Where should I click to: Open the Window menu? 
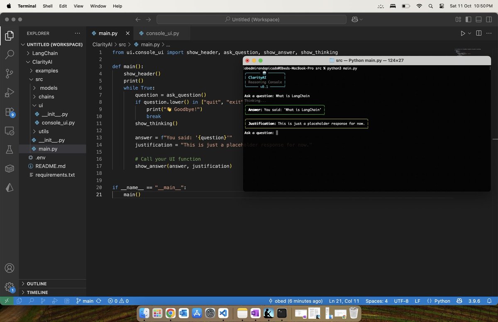pyautogui.click(x=98, y=6)
